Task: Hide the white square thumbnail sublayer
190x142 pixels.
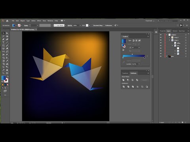Action: (x=161, y=48)
